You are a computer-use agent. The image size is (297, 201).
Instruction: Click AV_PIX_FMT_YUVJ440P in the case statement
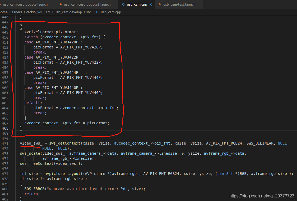tap(57, 88)
